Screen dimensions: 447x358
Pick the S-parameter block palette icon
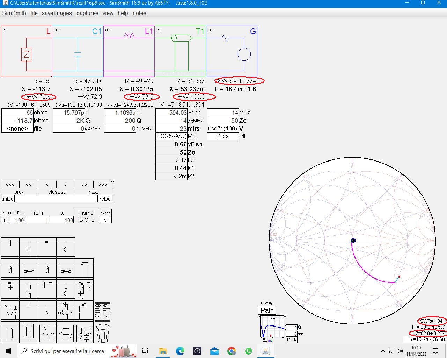pos(66,332)
